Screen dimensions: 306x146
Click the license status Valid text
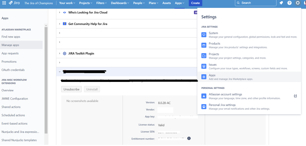point(161,125)
